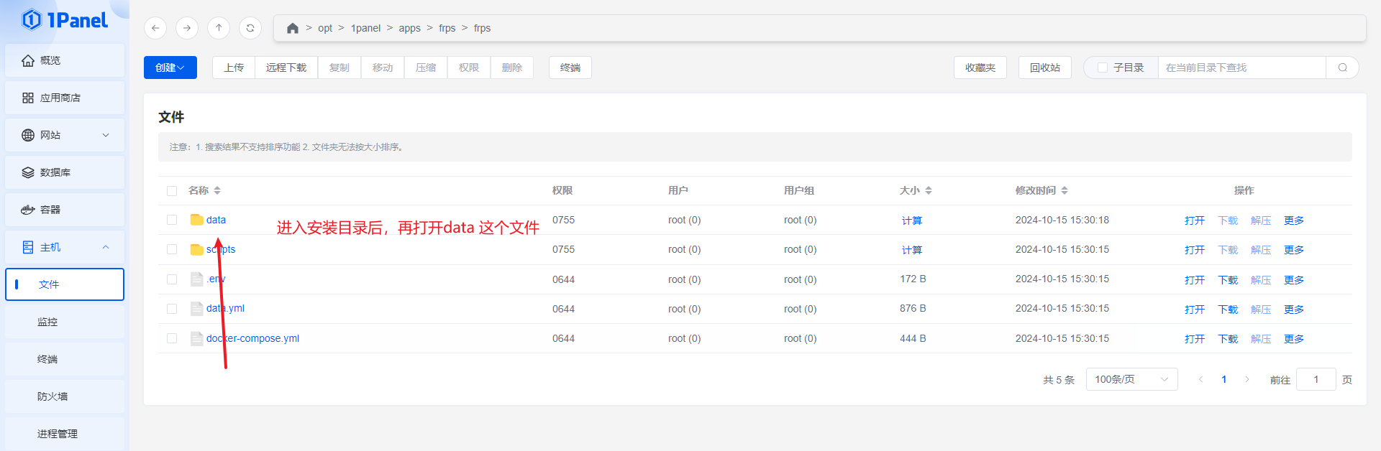Click the data.yml file icon
The height and width of the screenshot is (451, 1381).
click(196, 308)
